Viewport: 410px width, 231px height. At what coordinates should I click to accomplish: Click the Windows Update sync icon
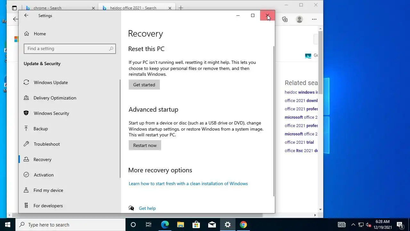click(x=26, y=82)
